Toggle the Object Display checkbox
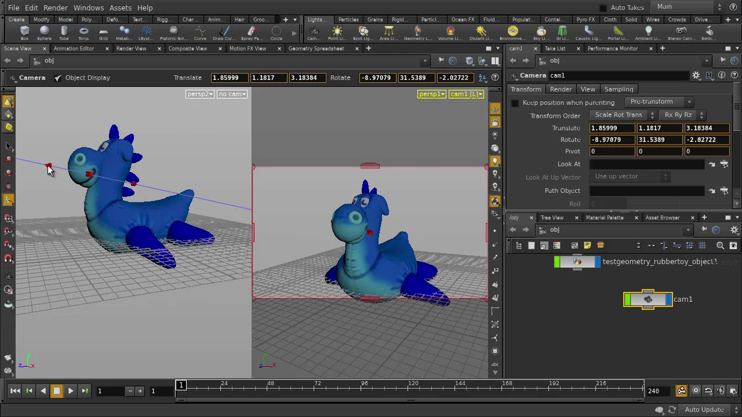Viewport: 742px width, 417px height. (x=58, y=78)
